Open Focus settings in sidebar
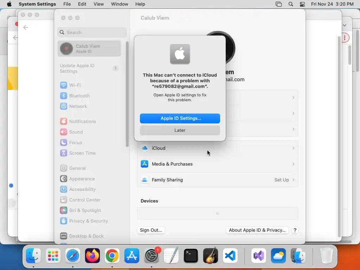Screen dimensions: 360x270 tap(90, 143)
